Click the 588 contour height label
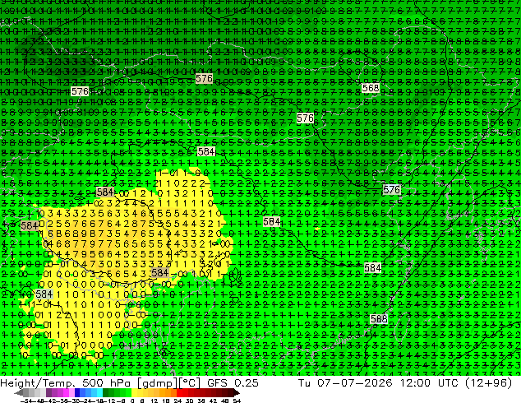The height and width of the screenshot is (403, 521). pos(379,319)
